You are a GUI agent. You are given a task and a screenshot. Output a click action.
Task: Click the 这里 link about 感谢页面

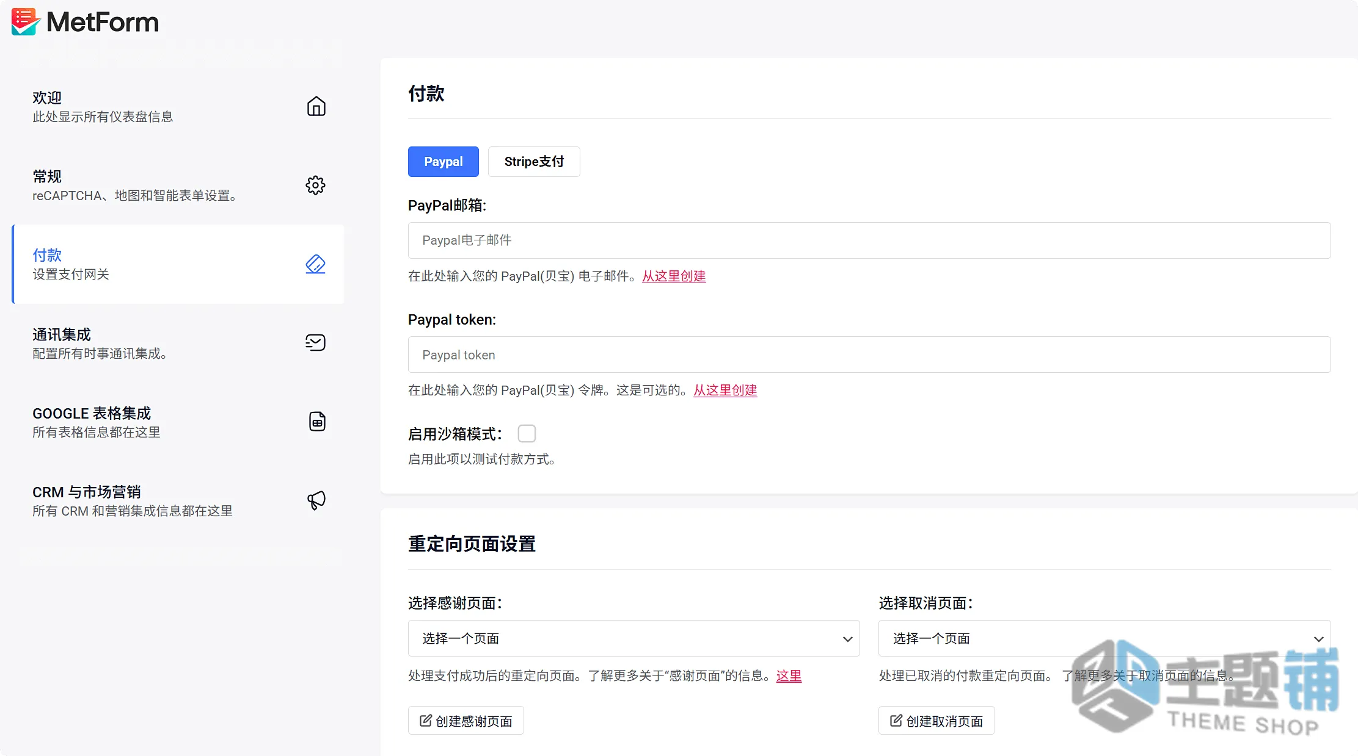click(789, 675)
